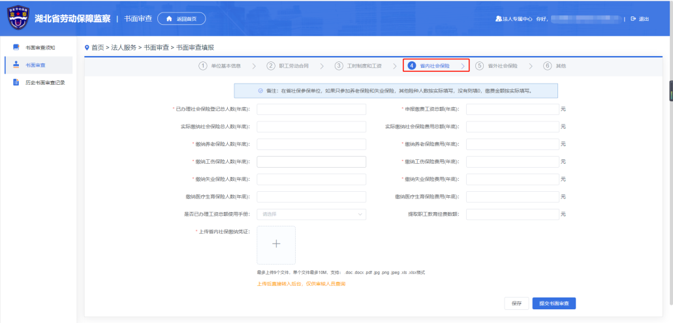This screenshot has width=673, height=323.
Task: Switch to the 职工劳动合同 step tab
Action: click(293, 66)
